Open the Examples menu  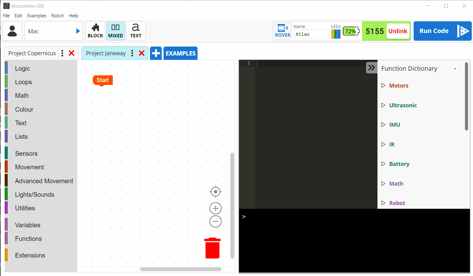(x=37, y=16)
